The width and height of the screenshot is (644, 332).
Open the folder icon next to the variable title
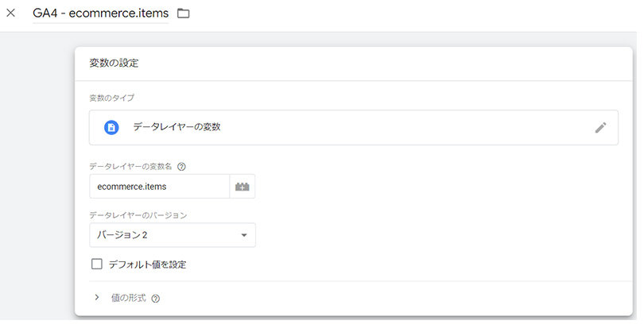point(183,14)
